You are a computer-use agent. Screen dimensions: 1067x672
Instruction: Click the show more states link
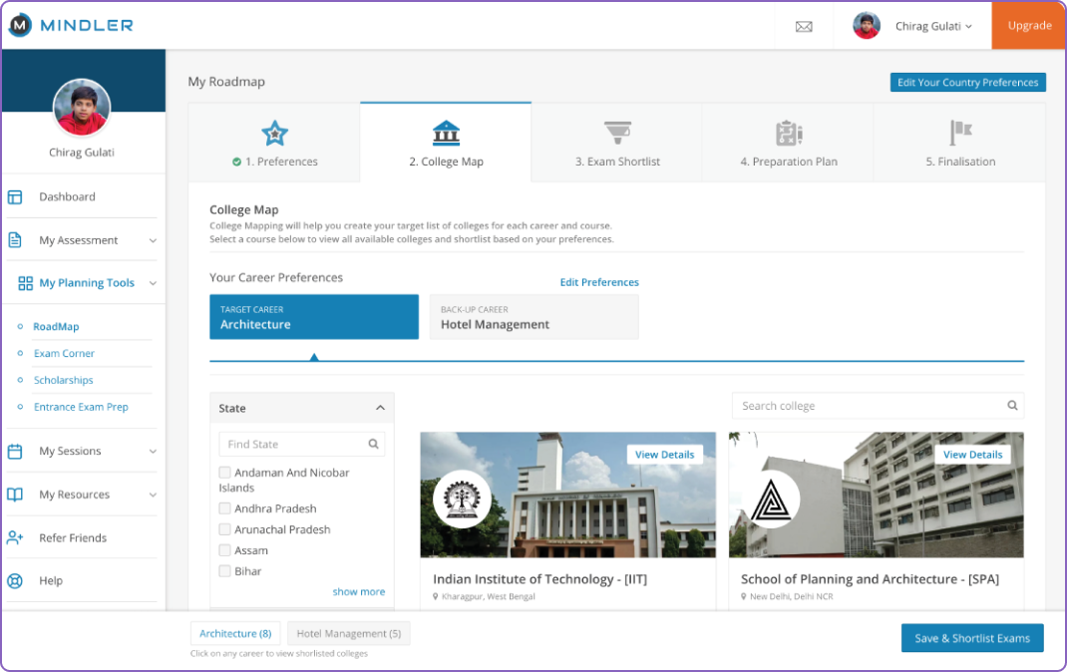tap(359, 592)
